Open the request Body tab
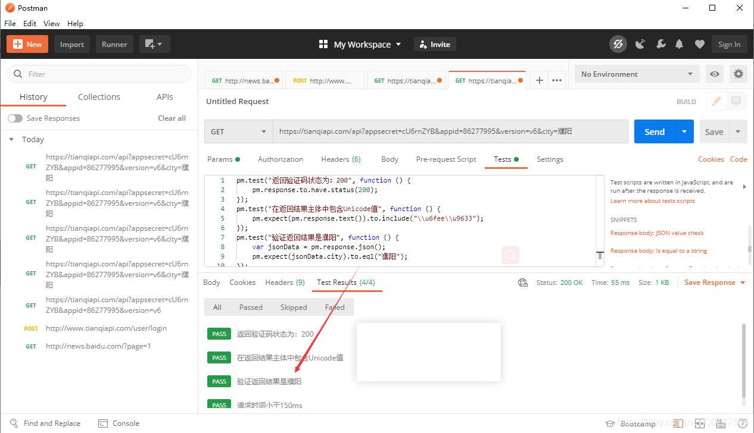 point(390,159)
